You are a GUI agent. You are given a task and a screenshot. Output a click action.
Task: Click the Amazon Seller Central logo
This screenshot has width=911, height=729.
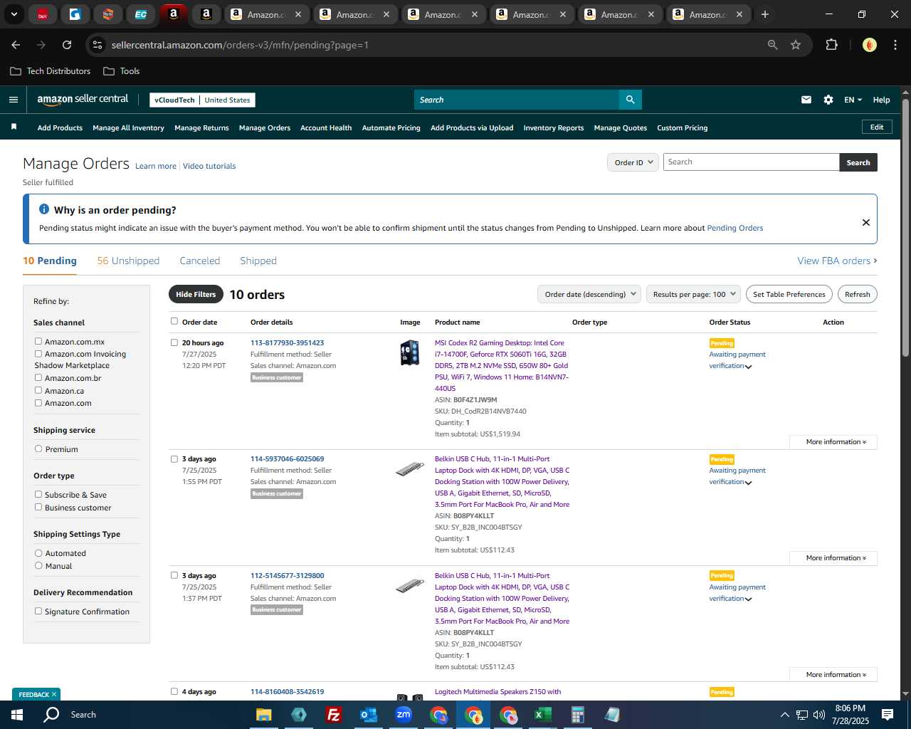[83, 100]
